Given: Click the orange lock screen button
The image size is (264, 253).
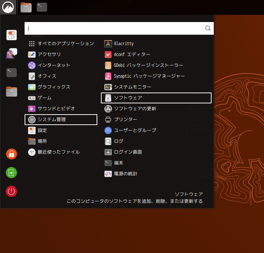Looking at the screenshot, I should (x=12, y=154).
